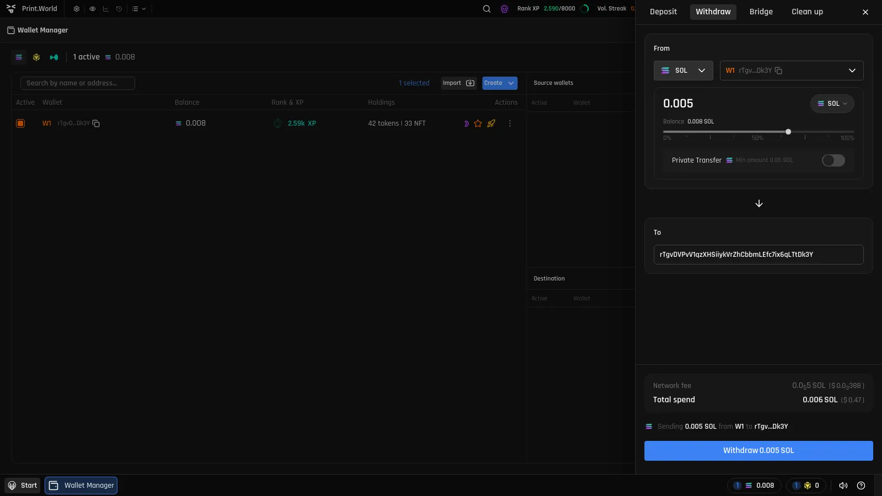Toggle the eye visibility icon in toolbar
This screenshot has width=882, height=496.
(92, 9)
